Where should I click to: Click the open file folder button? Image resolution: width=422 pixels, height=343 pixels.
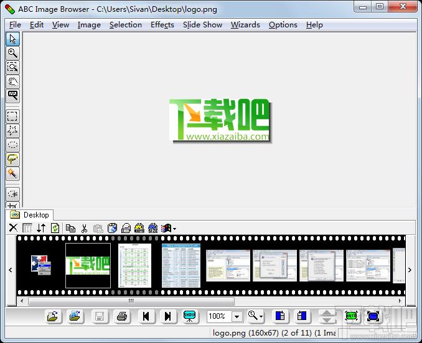53,316
